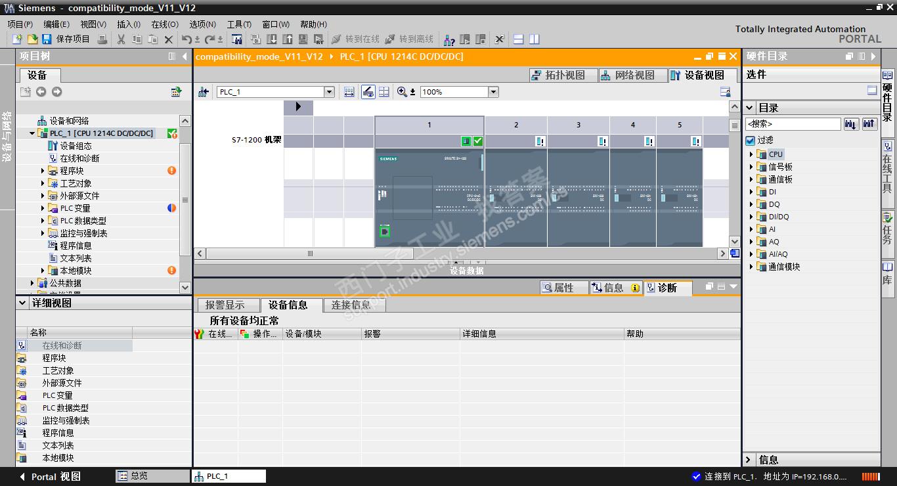
Task: Expand the CPU folder in hardware catalog
Action: tap(751, 154)
